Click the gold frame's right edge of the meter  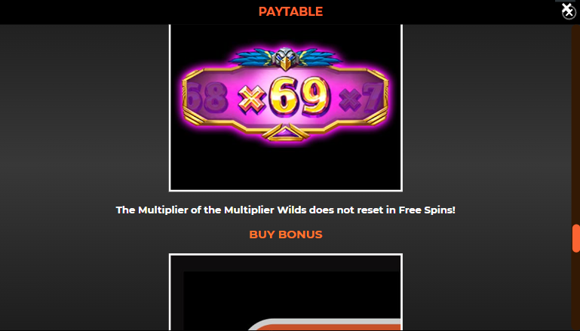[385, 98]
